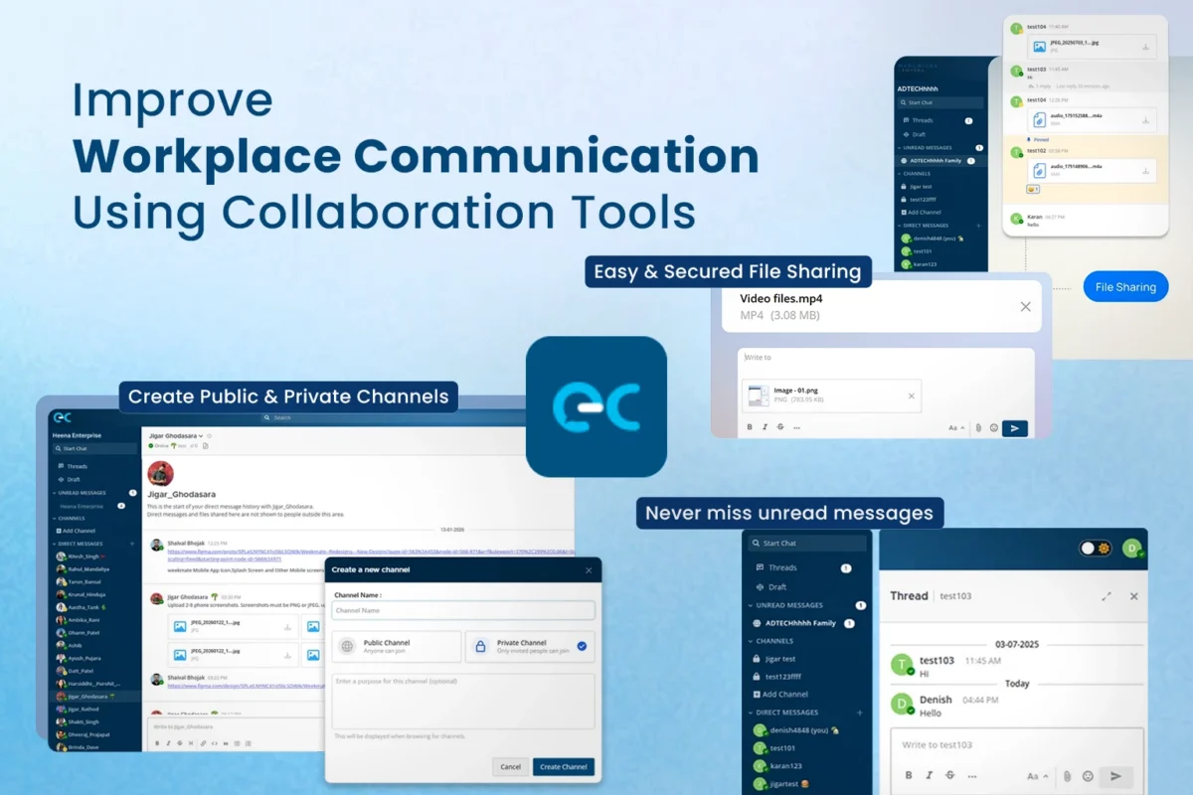Click Italic icon in the file sharing composer
Viewport: 1193px width, 795px height.
pyautogui.click(x=765, y=427)
